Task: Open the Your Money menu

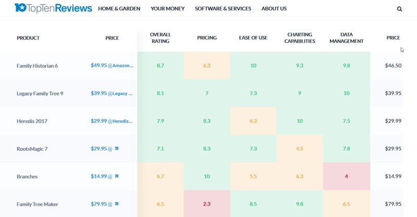Action: tap(167, 9)
